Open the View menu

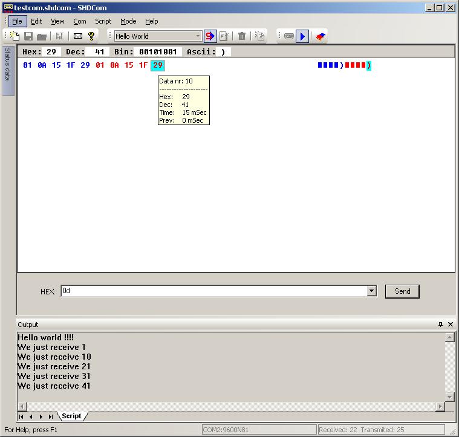click(57, 21)
